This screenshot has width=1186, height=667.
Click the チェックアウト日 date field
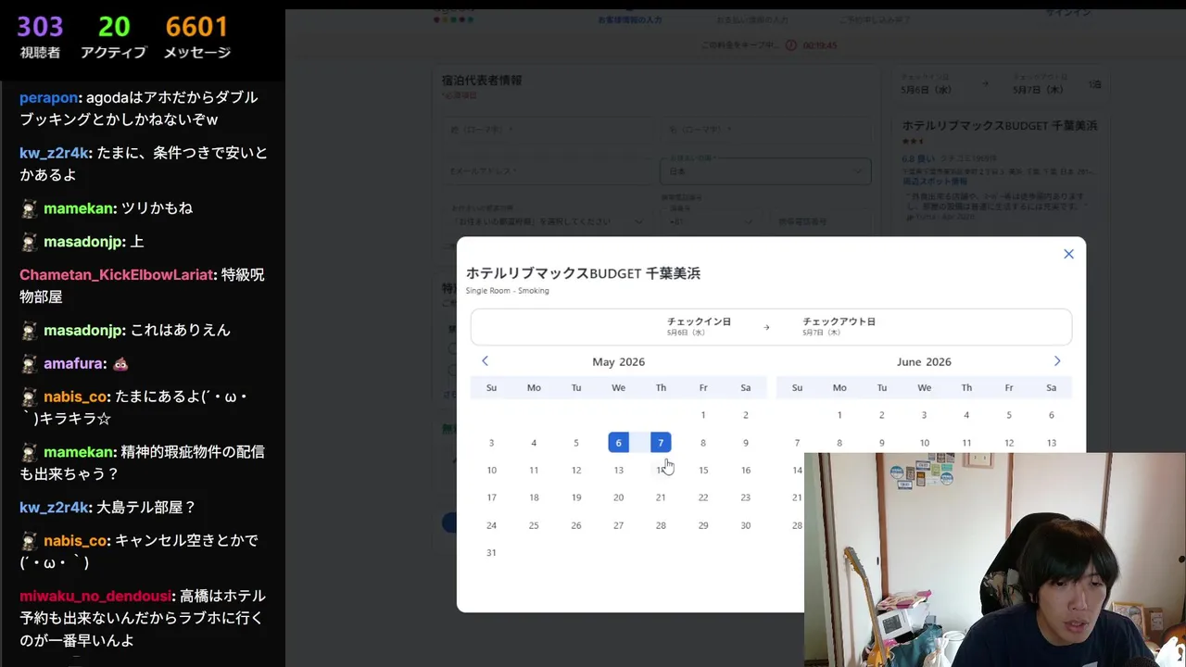[839, 326]
